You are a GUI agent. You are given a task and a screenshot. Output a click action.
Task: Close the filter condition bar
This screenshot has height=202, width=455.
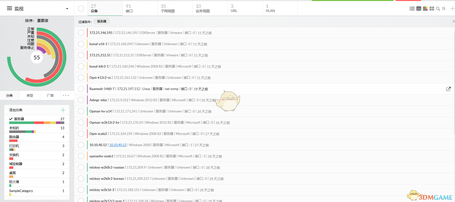click(453, 21)
